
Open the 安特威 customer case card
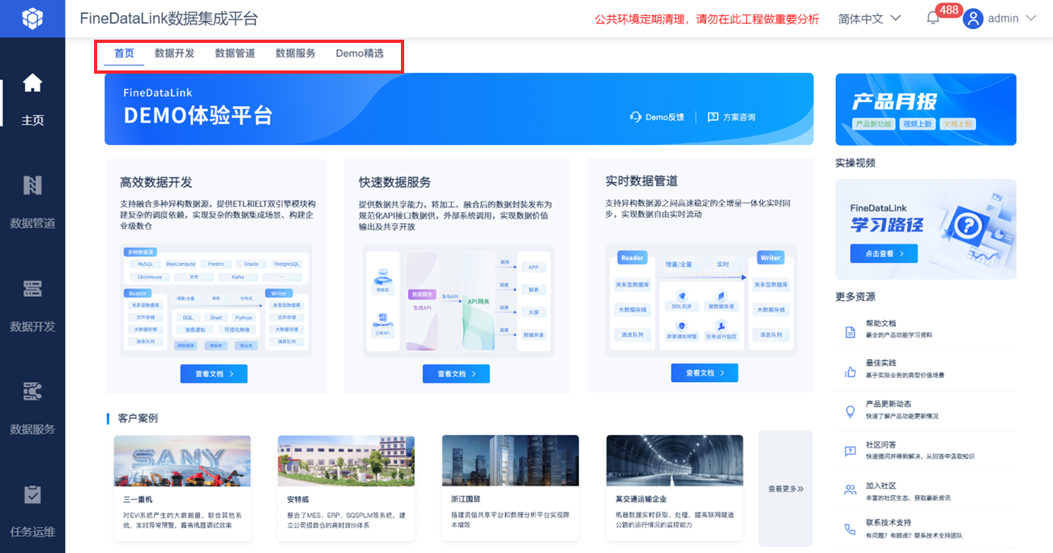point(346,488)
